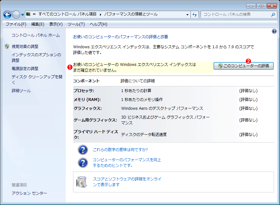Select ゲーム用グラフィックス: row label

[x=95, y=120]
